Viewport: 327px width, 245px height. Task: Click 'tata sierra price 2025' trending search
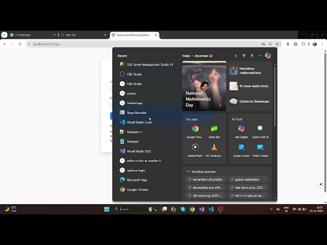248,187
